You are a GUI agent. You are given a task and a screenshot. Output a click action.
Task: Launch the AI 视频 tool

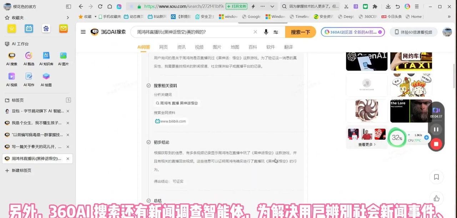tap(11, 79)
